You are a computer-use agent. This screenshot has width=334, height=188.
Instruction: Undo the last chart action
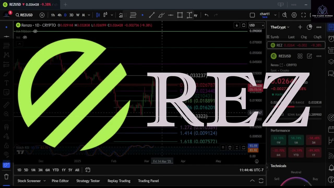point(206,15)
